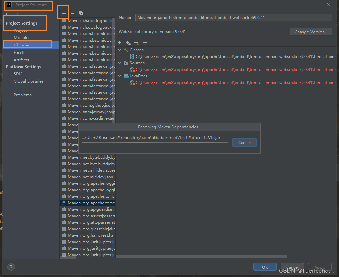Navigate back with the left arrow

tap(7, 14)
